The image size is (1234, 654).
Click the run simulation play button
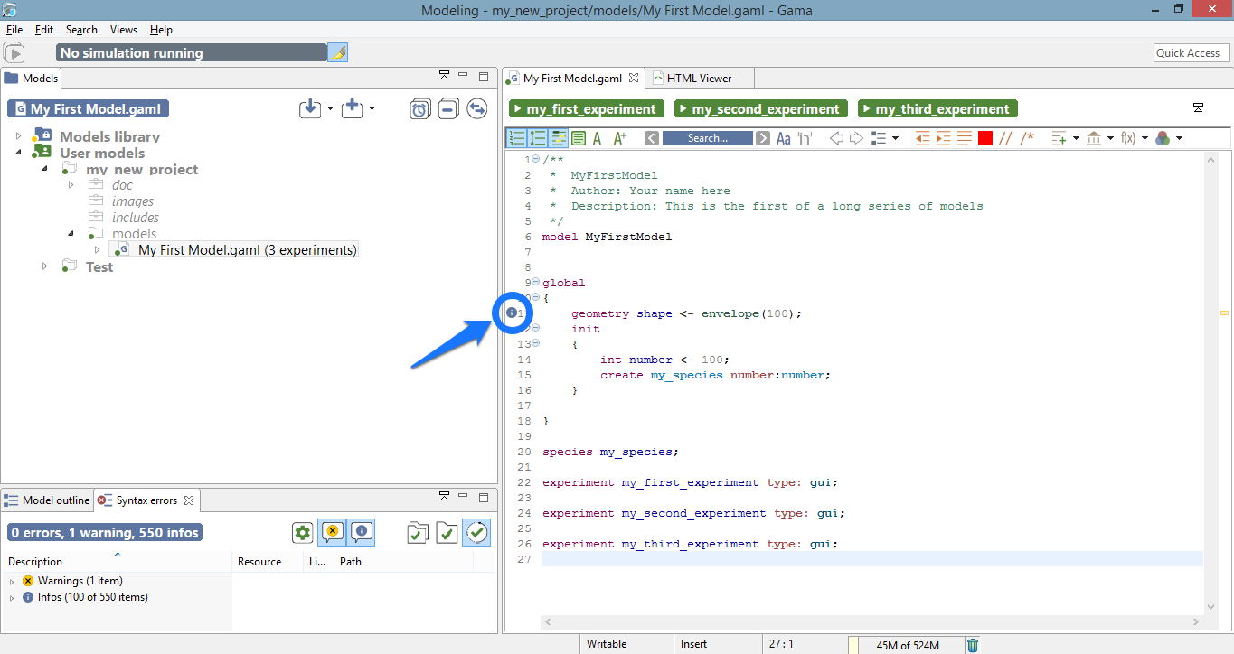coord(15,53)
